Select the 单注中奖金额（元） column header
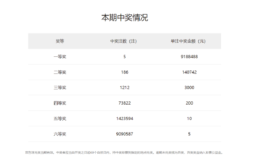 coord(189,41)
